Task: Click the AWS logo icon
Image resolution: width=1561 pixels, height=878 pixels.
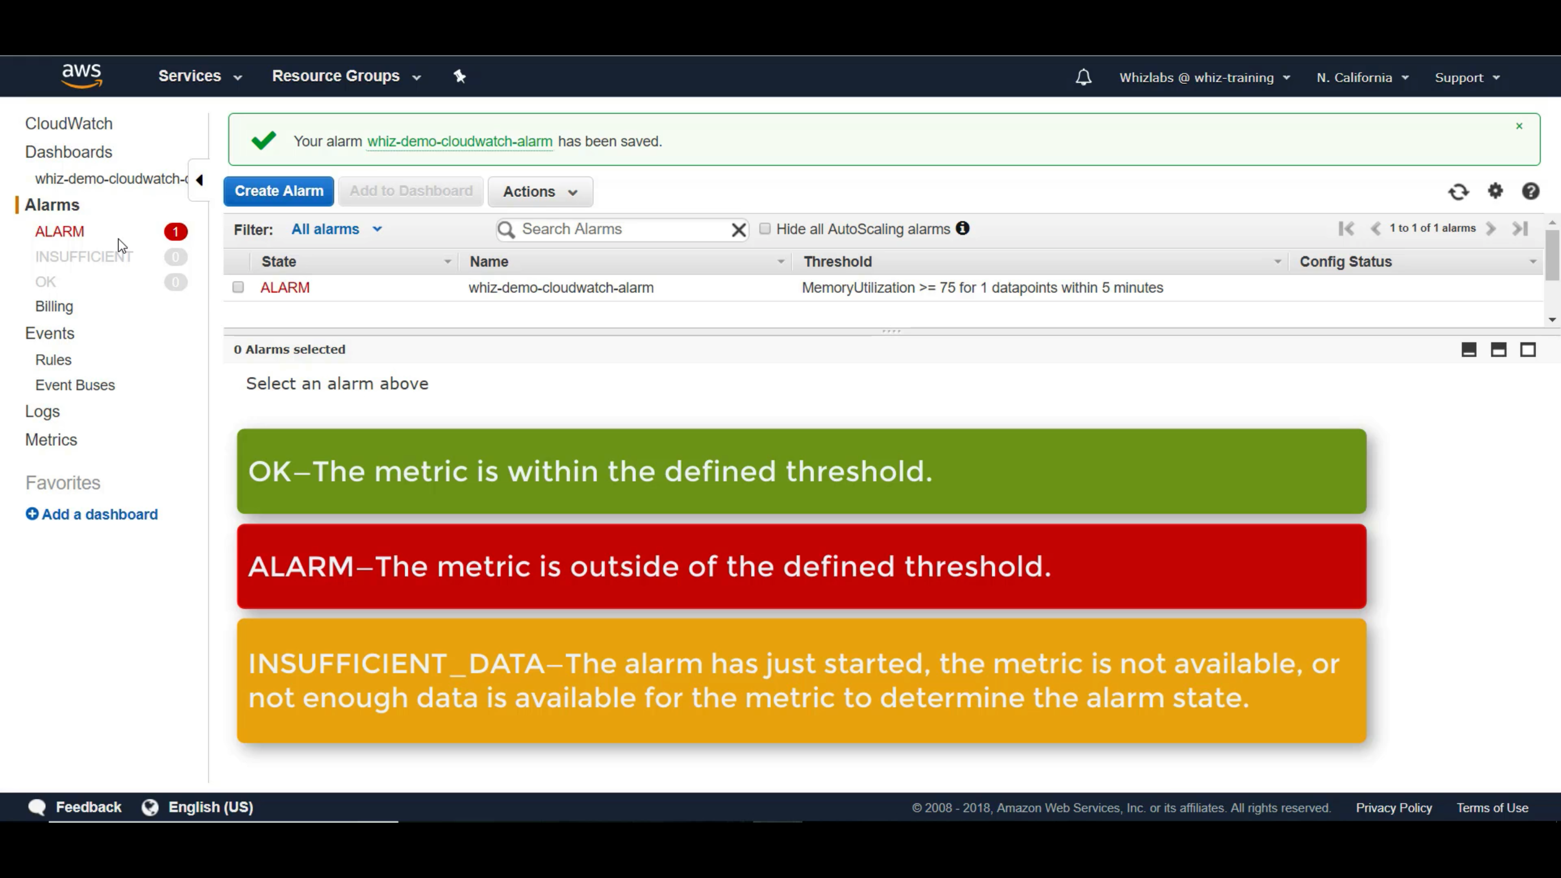Action: [x=81, y=76]
